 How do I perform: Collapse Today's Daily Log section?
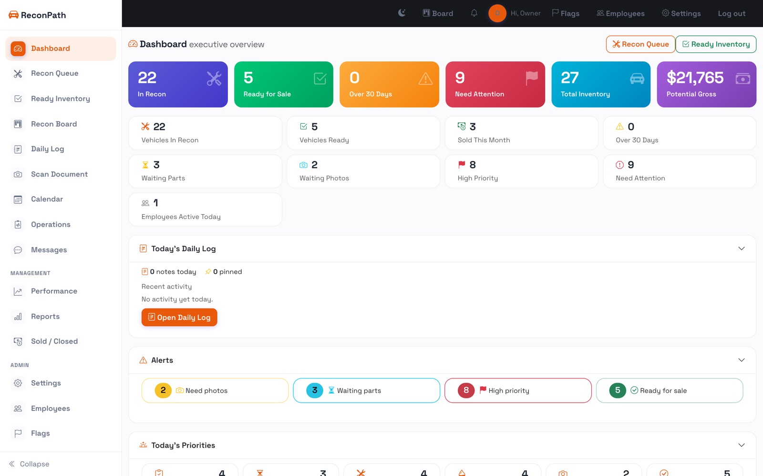742,248
